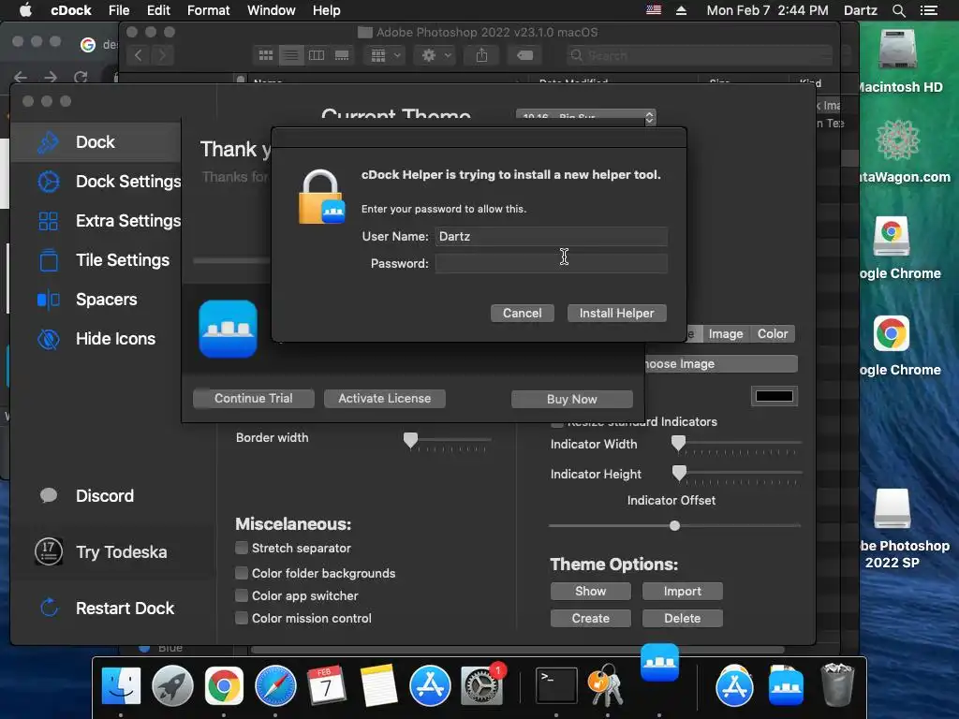Click Restart Dock in sidebar
This screenshot has width=959, height=719.
tap(107, 609)
